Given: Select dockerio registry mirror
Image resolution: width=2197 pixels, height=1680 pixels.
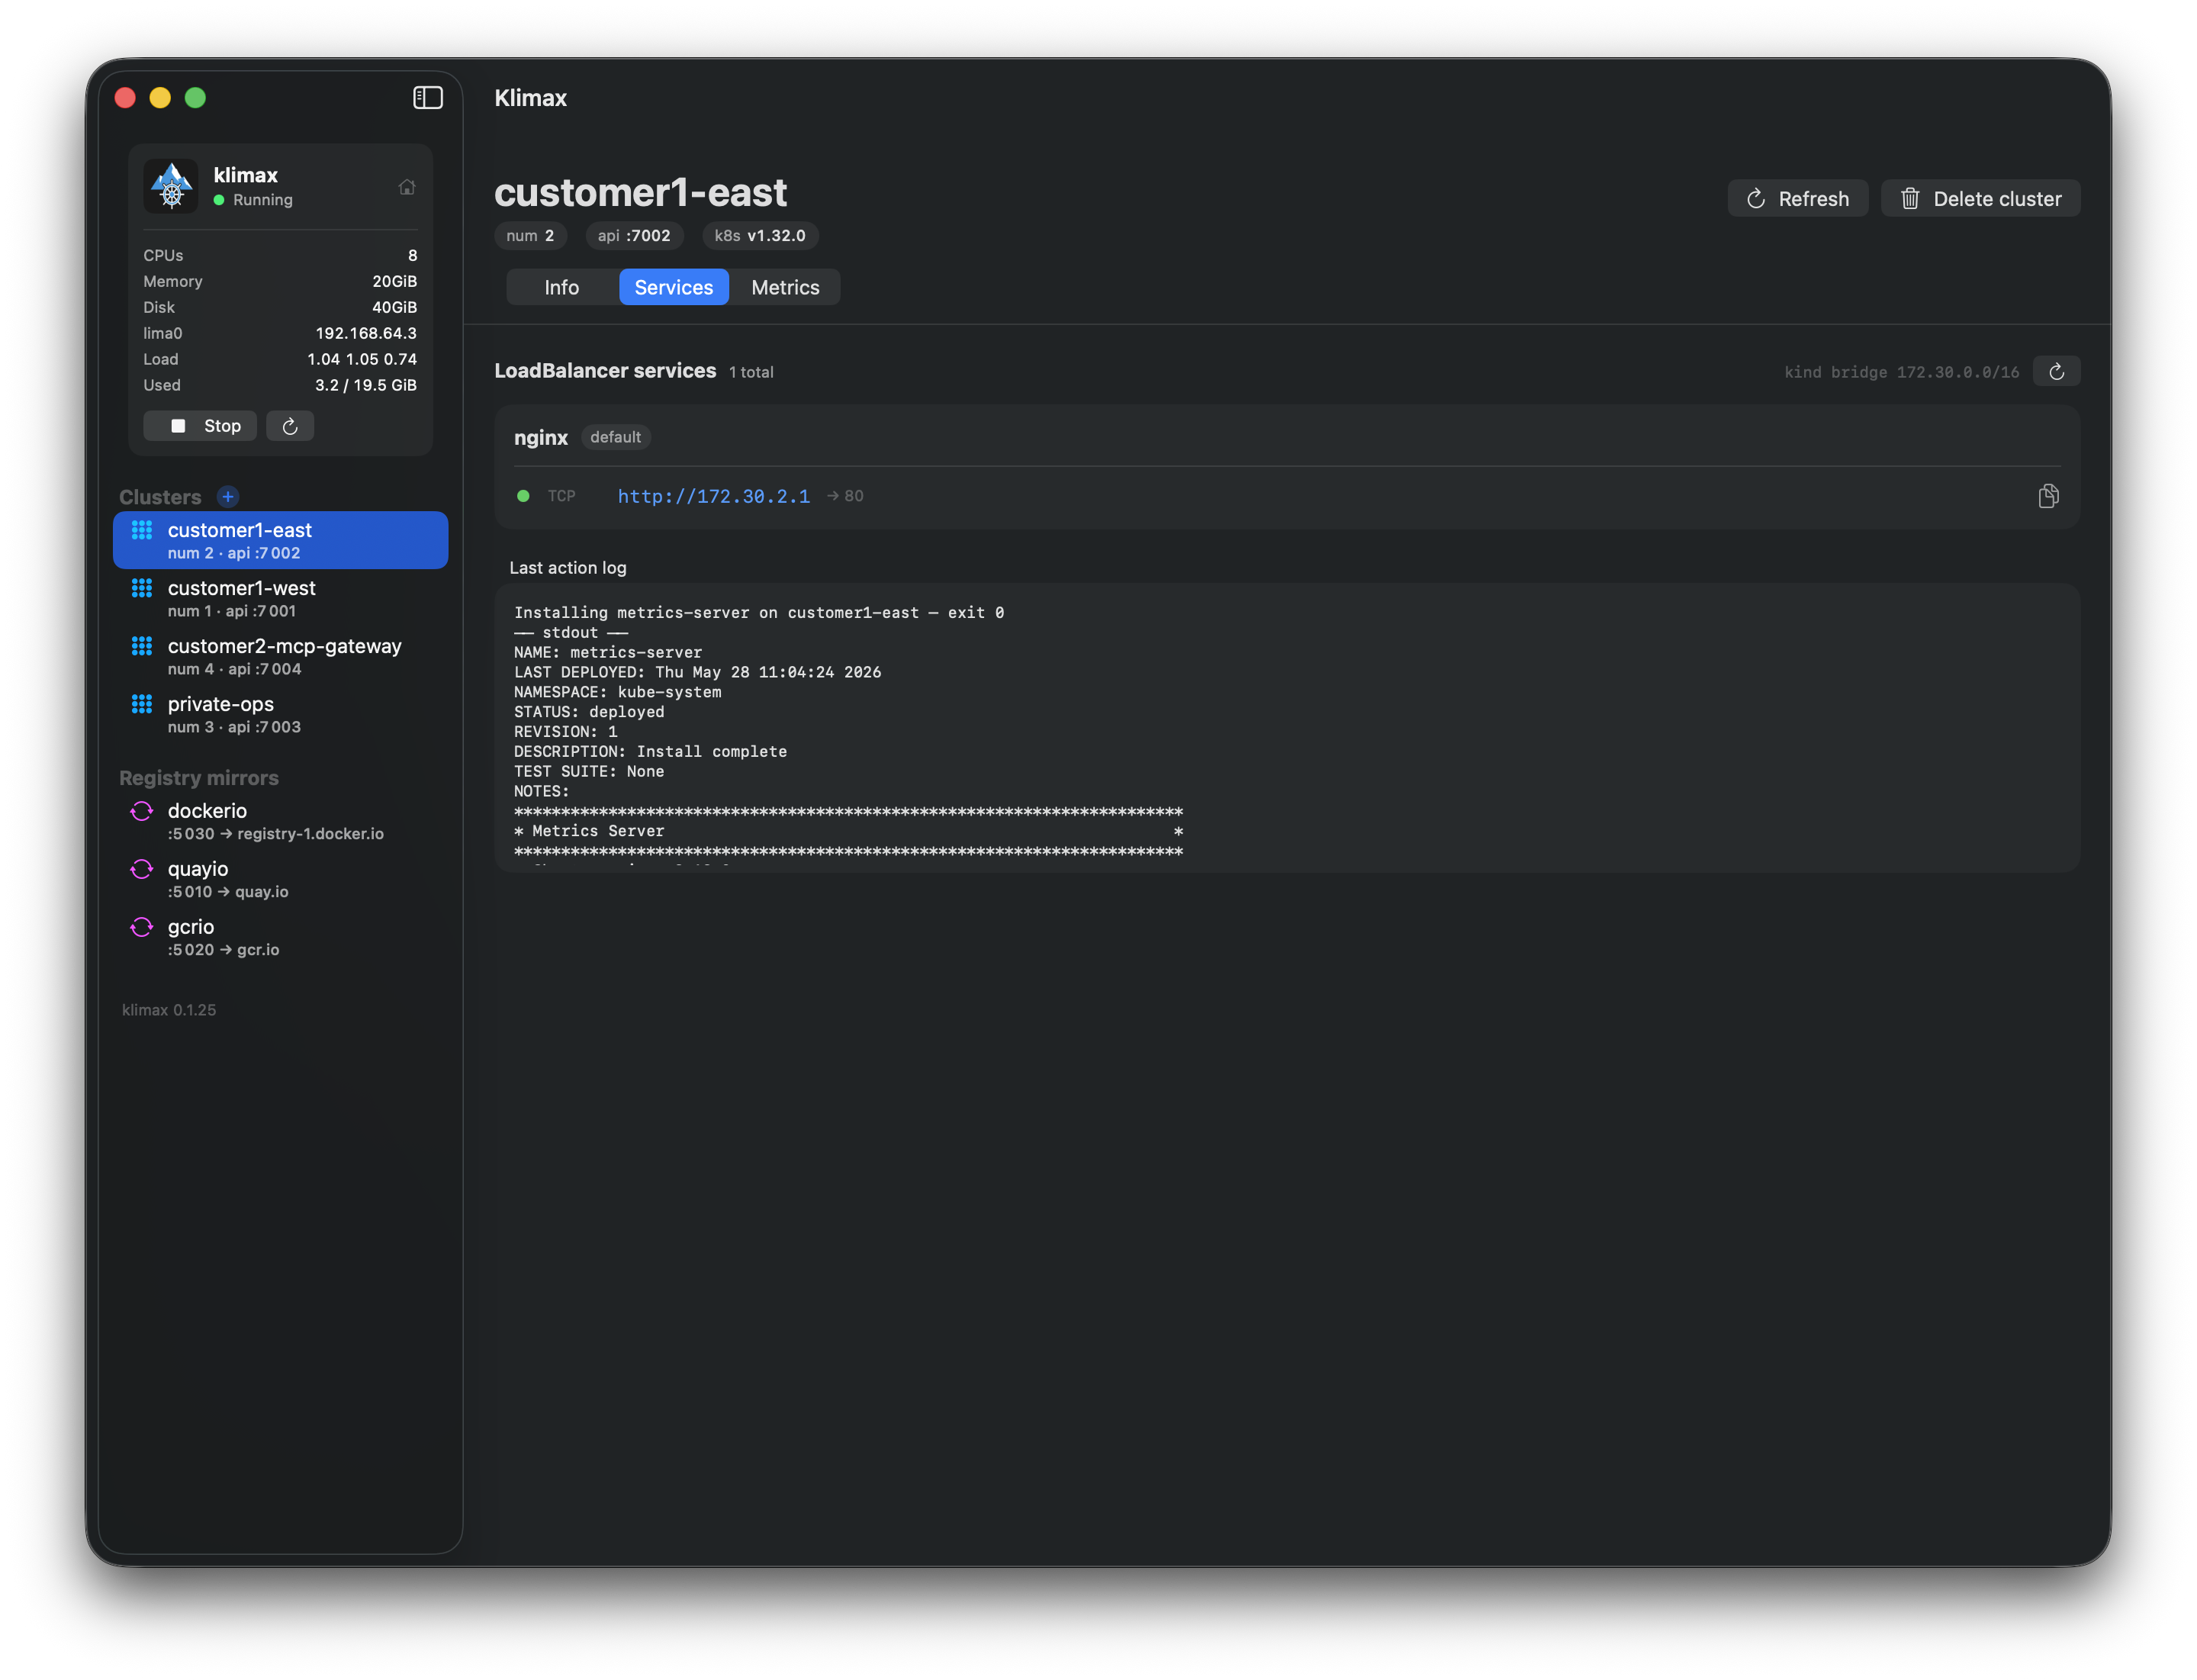Looking at the screenshot, I should tap(280, 821).
